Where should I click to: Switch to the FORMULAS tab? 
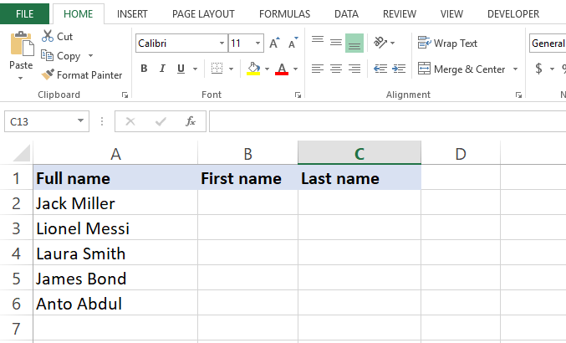coord(284,13)
